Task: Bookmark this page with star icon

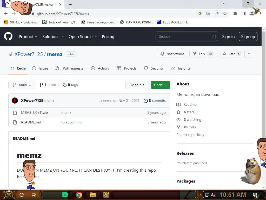Action: tap(225, 14)
